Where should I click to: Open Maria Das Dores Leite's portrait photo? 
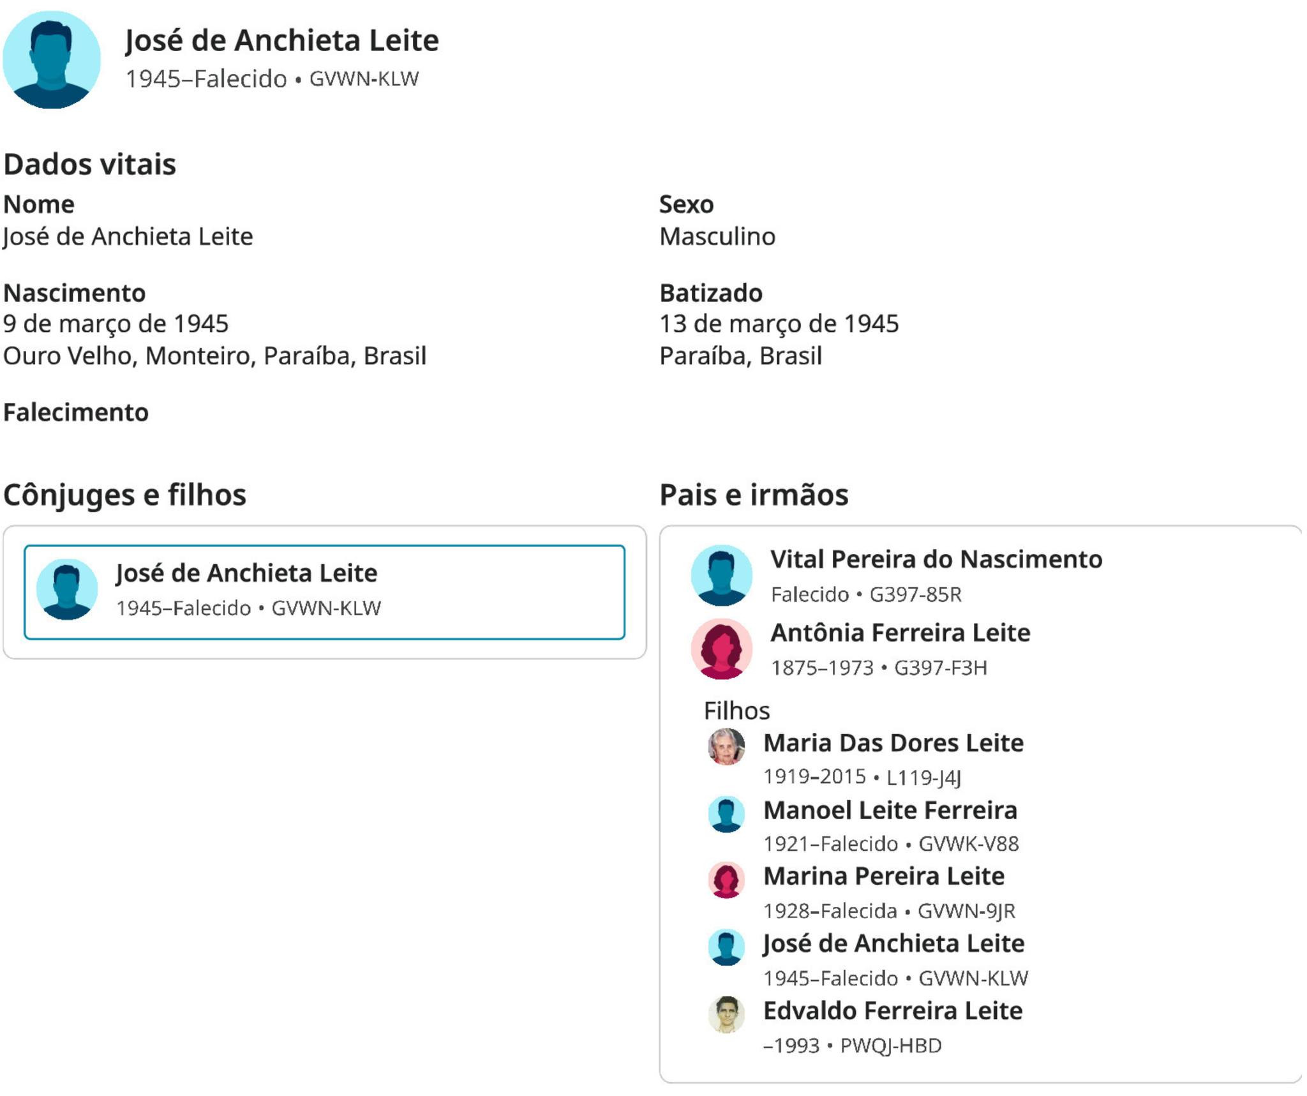click(726, 746)
